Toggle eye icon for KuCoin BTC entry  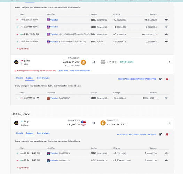coord(166,42)
